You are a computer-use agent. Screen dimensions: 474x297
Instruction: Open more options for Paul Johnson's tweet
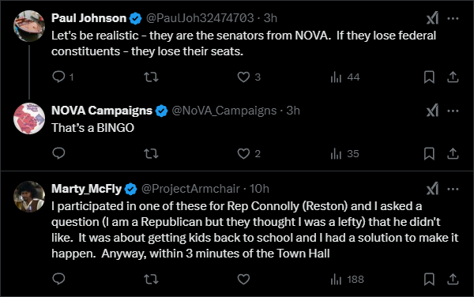(453, 18)
